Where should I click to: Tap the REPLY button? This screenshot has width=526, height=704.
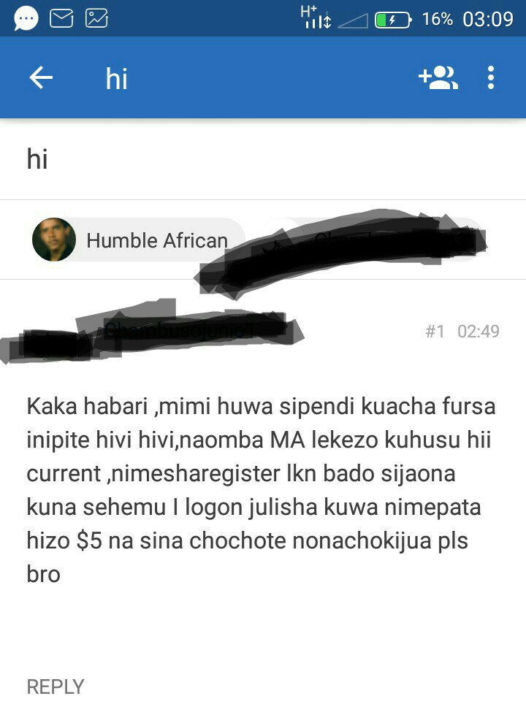point(56,686)
